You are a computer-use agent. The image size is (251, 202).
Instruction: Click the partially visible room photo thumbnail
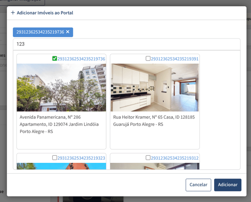click(155, 166)
